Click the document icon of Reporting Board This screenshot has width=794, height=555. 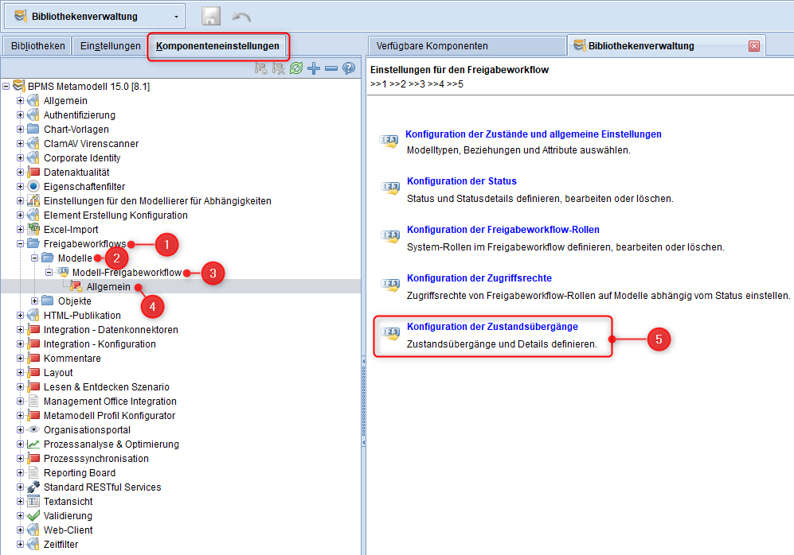[33, 472]
